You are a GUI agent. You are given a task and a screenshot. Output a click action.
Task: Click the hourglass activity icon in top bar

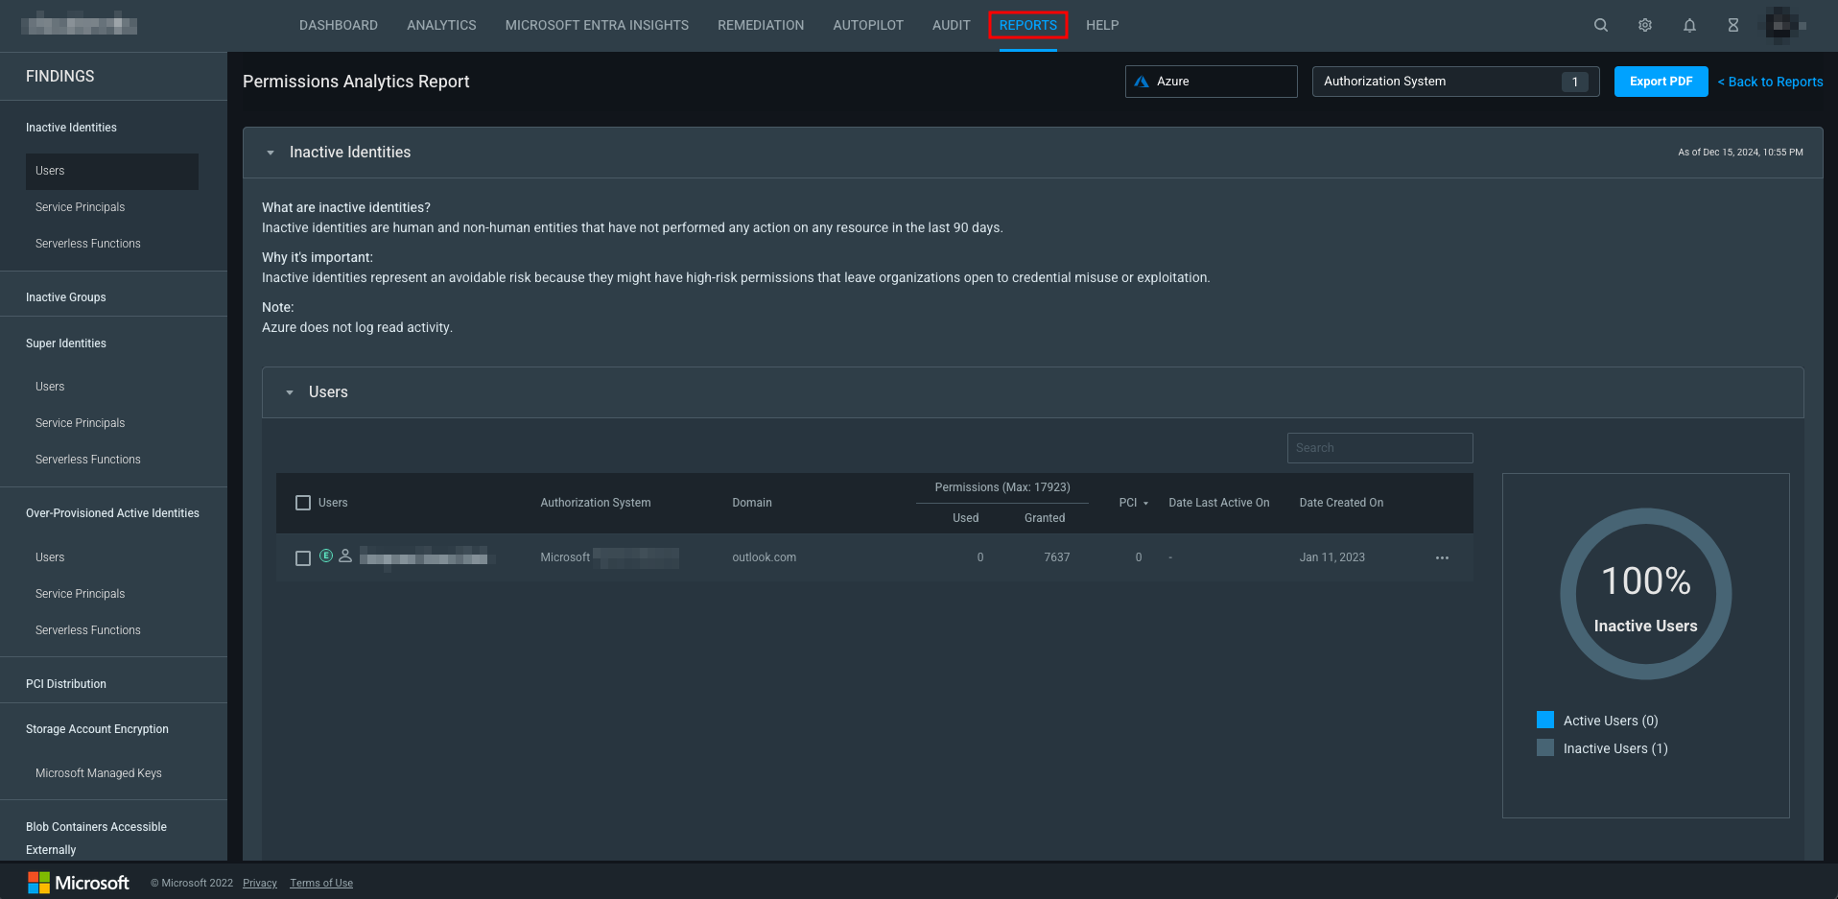point(1732,25)
